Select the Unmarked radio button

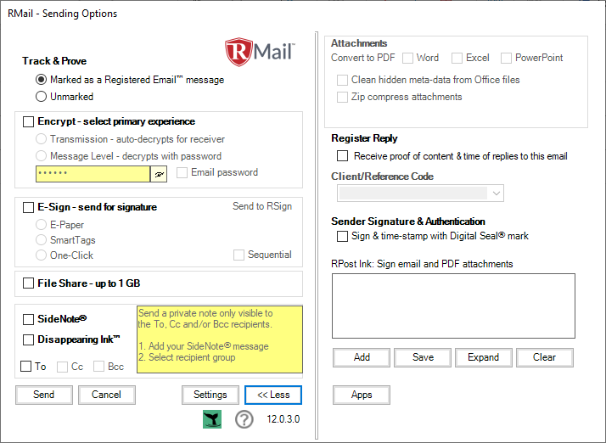42,97
